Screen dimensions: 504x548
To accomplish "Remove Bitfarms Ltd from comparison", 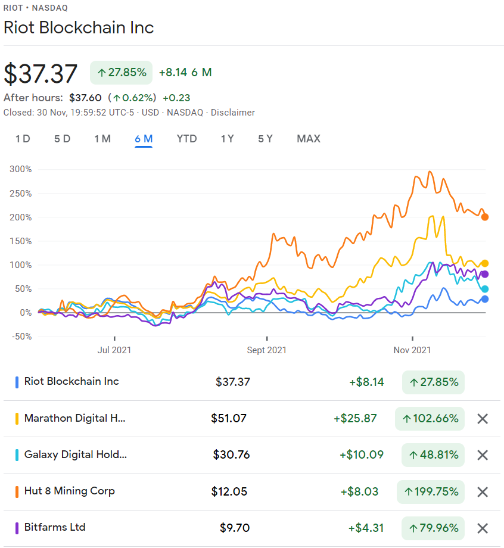I will 483,528.
